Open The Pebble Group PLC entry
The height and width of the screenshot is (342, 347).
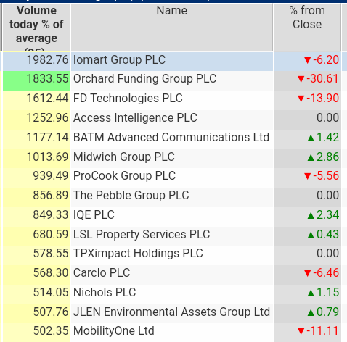click(x=131, y=195)
